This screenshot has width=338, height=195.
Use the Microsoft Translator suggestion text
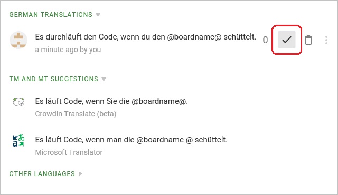[132, 140]
